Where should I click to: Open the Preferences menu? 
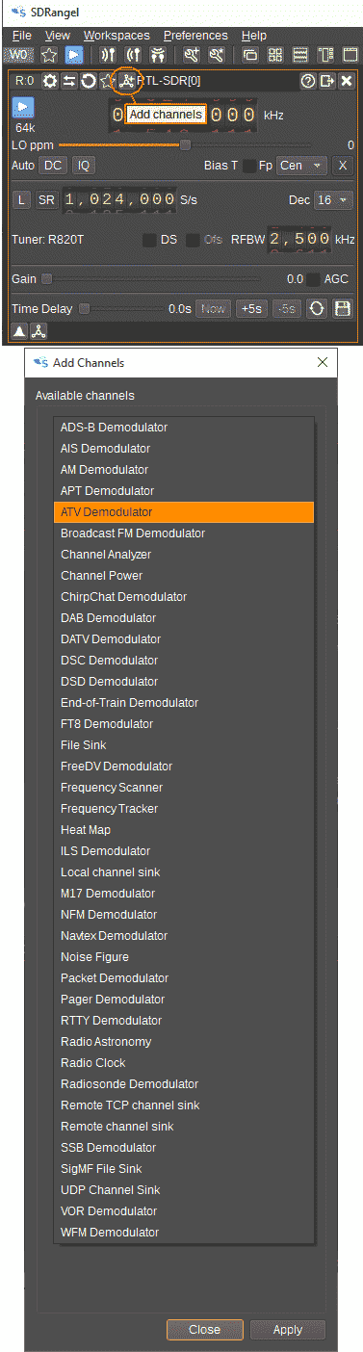pyautogui.click(x=195, y=36)
